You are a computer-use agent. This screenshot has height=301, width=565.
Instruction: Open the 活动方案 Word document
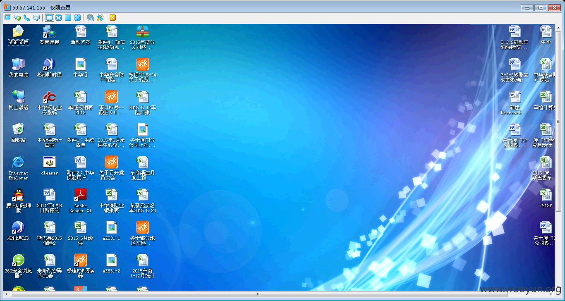pos(80,35)
